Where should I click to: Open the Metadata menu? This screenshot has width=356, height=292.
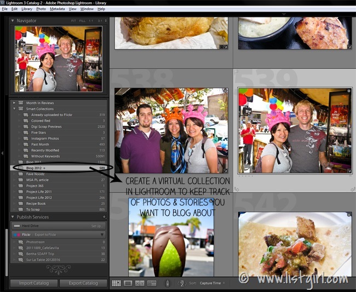(x=57, y=9)
